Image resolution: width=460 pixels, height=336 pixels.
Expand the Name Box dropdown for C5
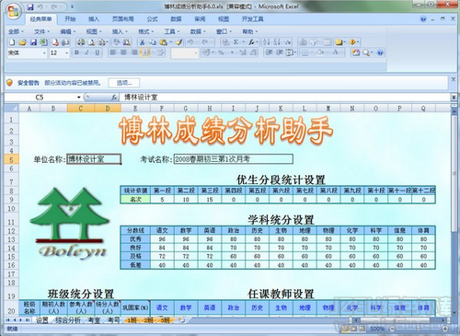[x=79, y=98]
